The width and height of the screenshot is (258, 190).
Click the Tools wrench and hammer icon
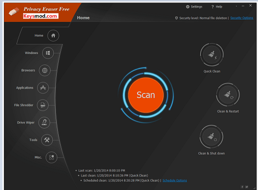point(47,140)
